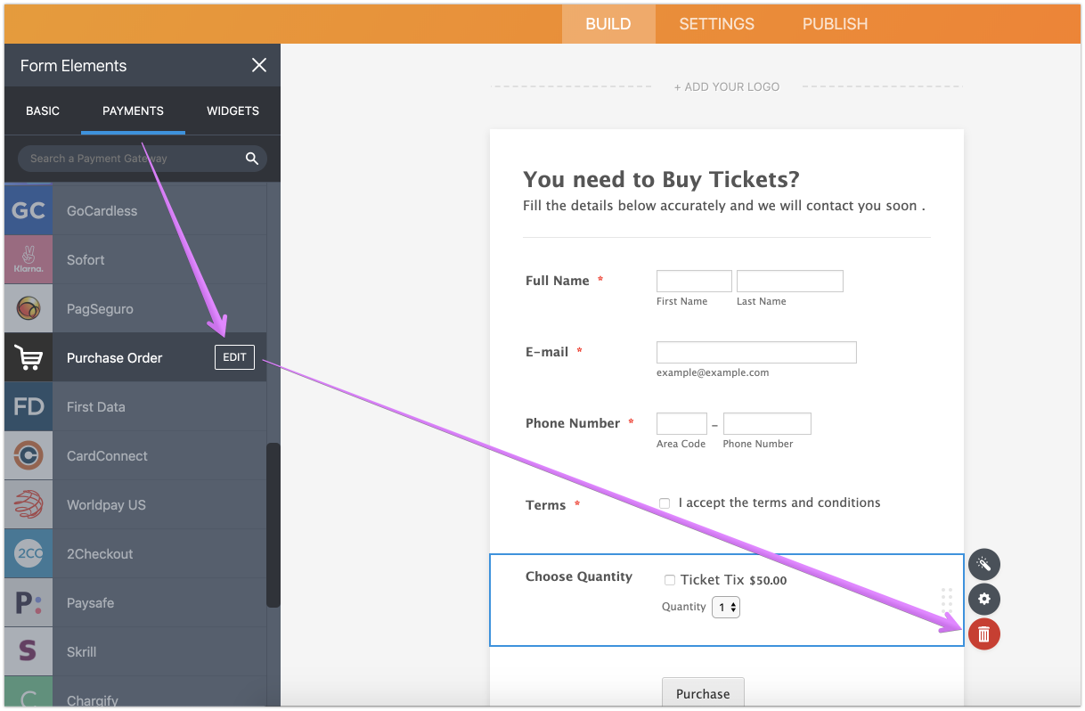The height and width of the screenshot is (711, 1085).
Task: Open the magic wand properties icon
Action: pyautogui.click(x=984, y=564)
